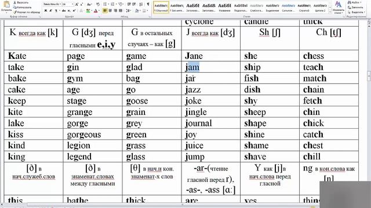Open the Font dialog launcher

click(x=99, y=17)
